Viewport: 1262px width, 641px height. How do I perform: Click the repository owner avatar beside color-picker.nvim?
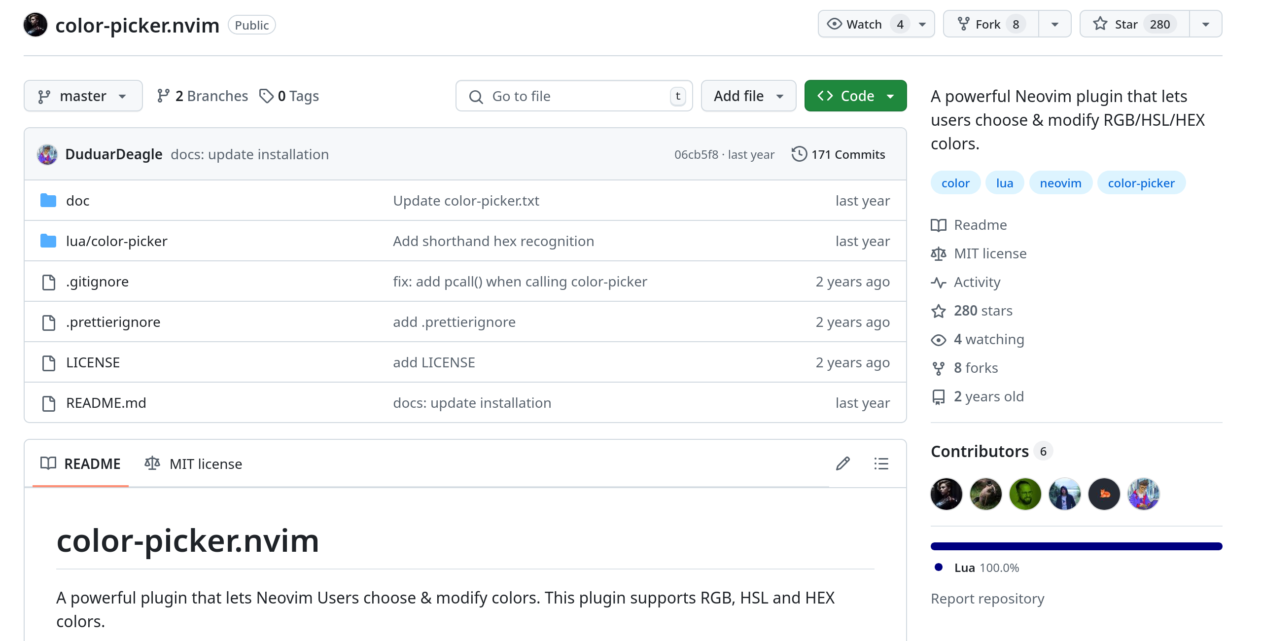point(35,25)
